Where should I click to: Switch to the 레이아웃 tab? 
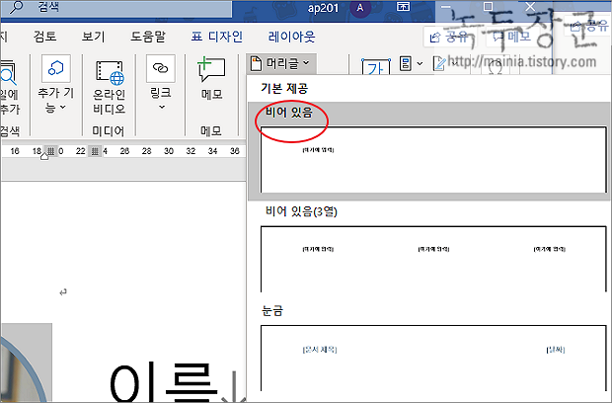coord(291,37)
